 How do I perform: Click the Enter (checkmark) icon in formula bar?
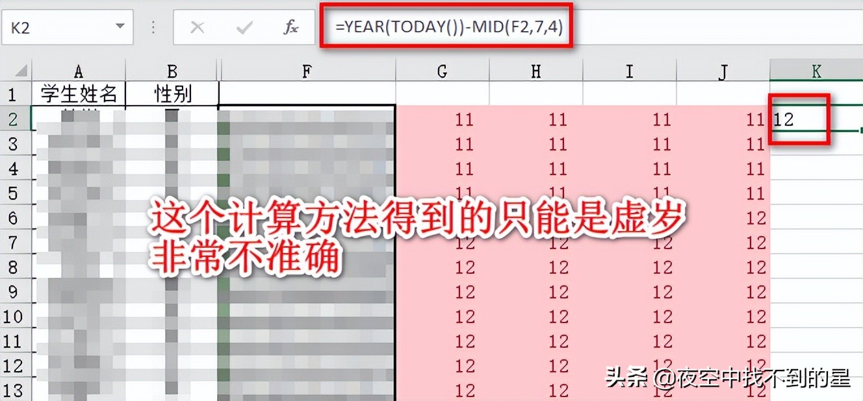244,27
